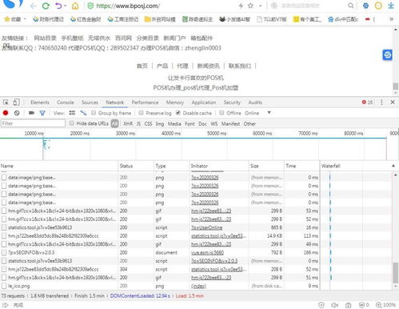The width and height of the screenshot is (399, 309).
Task: Expand the 收藏 favorites dropdown arrow
Action: tap(25, 19)
